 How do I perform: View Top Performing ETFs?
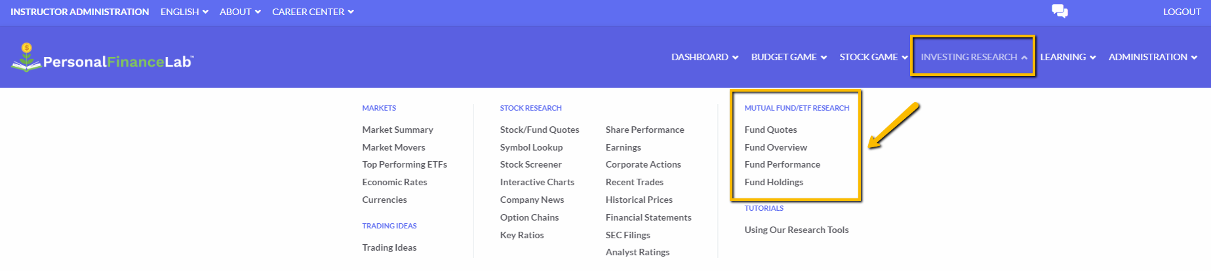(x=405, y=164)
